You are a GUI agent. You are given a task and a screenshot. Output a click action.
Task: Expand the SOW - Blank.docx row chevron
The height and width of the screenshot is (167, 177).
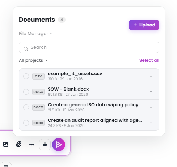[151, 92]
